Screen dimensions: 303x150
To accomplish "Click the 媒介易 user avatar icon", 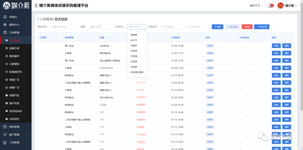I will (x=280, y=6).
